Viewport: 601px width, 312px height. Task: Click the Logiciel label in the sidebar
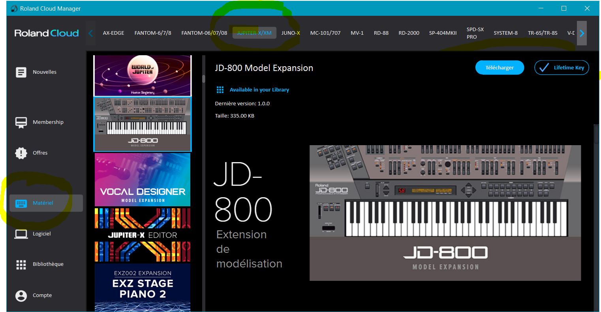point(42,234)
